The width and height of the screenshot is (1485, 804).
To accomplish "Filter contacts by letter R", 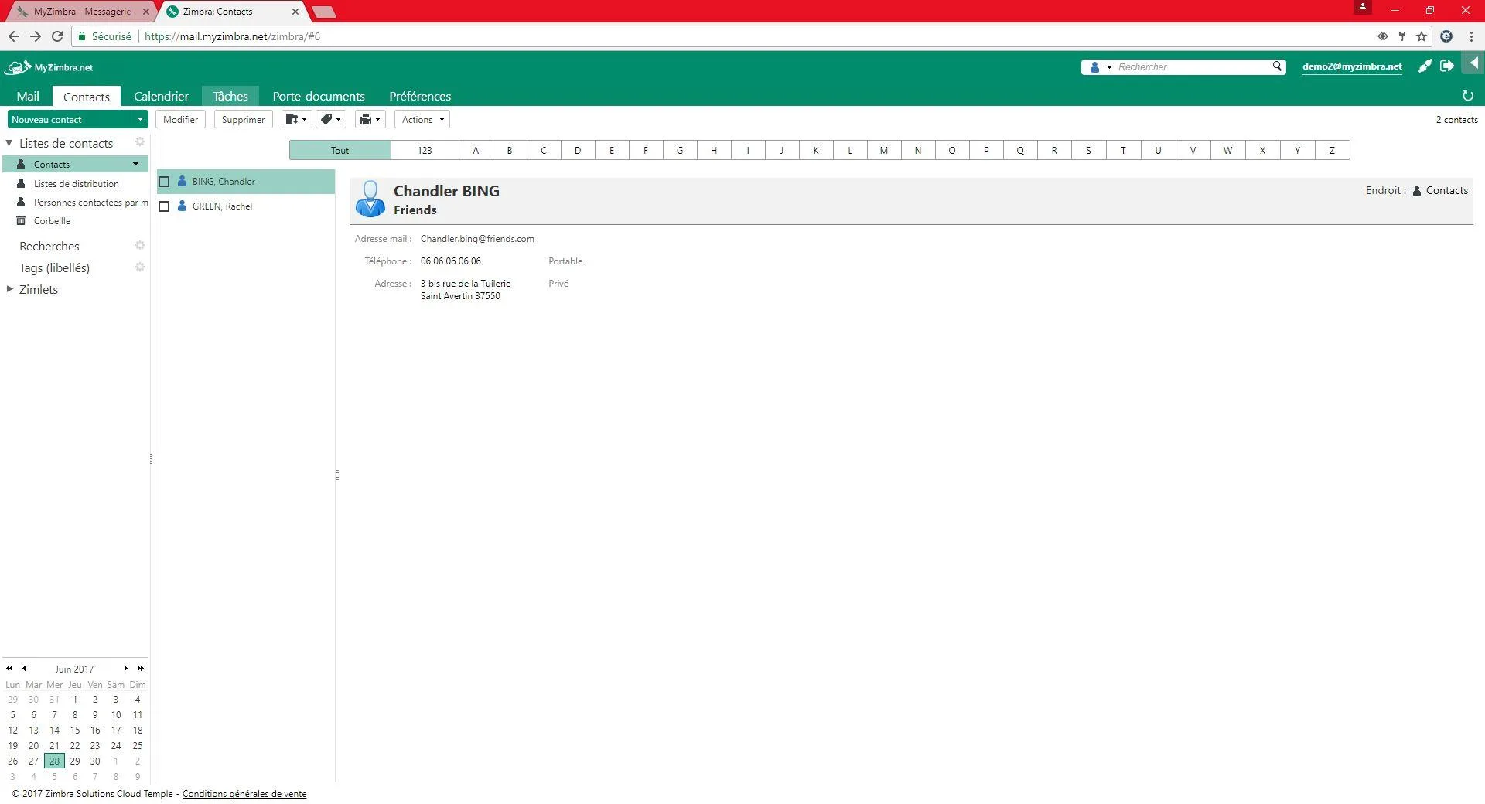I will point(1054,150).
